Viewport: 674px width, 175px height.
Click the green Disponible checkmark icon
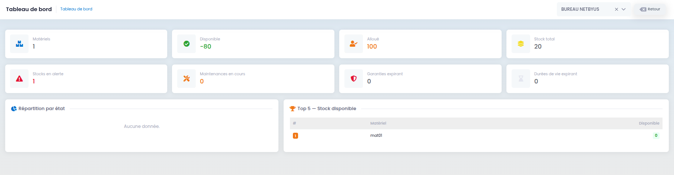(186, 44)
